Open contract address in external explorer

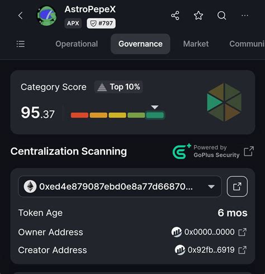point(237,186)
